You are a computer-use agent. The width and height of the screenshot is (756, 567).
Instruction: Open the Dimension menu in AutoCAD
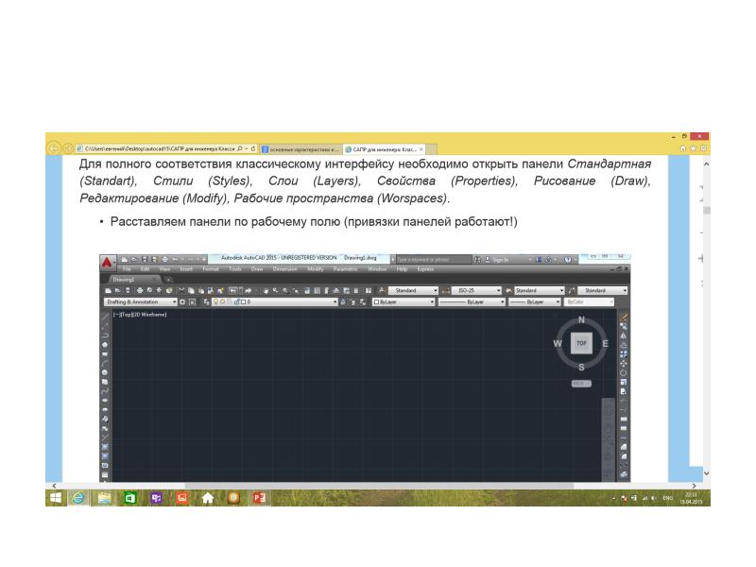(x=285, y=269)
